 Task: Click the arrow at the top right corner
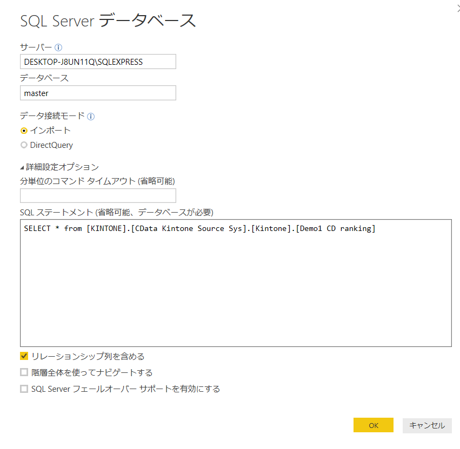457,8
